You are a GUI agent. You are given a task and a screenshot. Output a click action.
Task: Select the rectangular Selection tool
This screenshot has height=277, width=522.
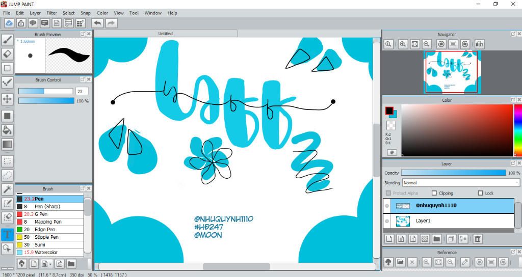pos(7,161)
